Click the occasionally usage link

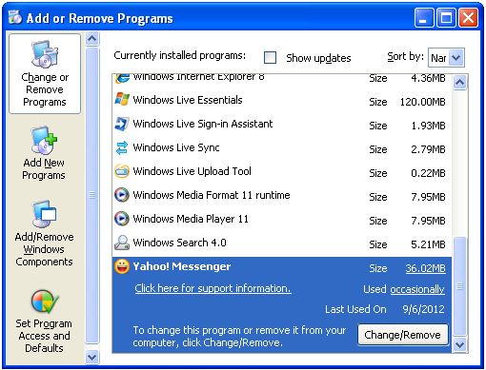pos(417,289)
